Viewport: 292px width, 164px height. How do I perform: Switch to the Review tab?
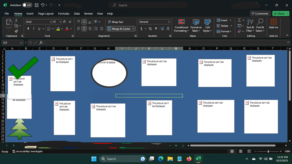89,14
